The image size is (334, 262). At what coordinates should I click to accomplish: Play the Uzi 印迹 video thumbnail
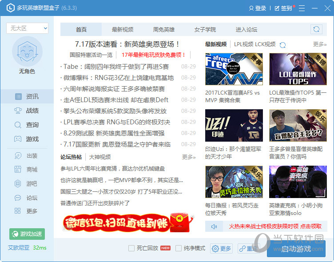point(234,126)
